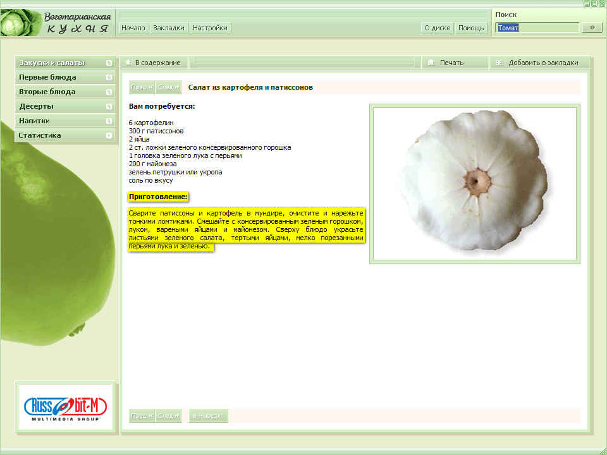This screenshot has height=455, width=607.
Task: Click Печать to print the recipe
Action: point(455,63)
